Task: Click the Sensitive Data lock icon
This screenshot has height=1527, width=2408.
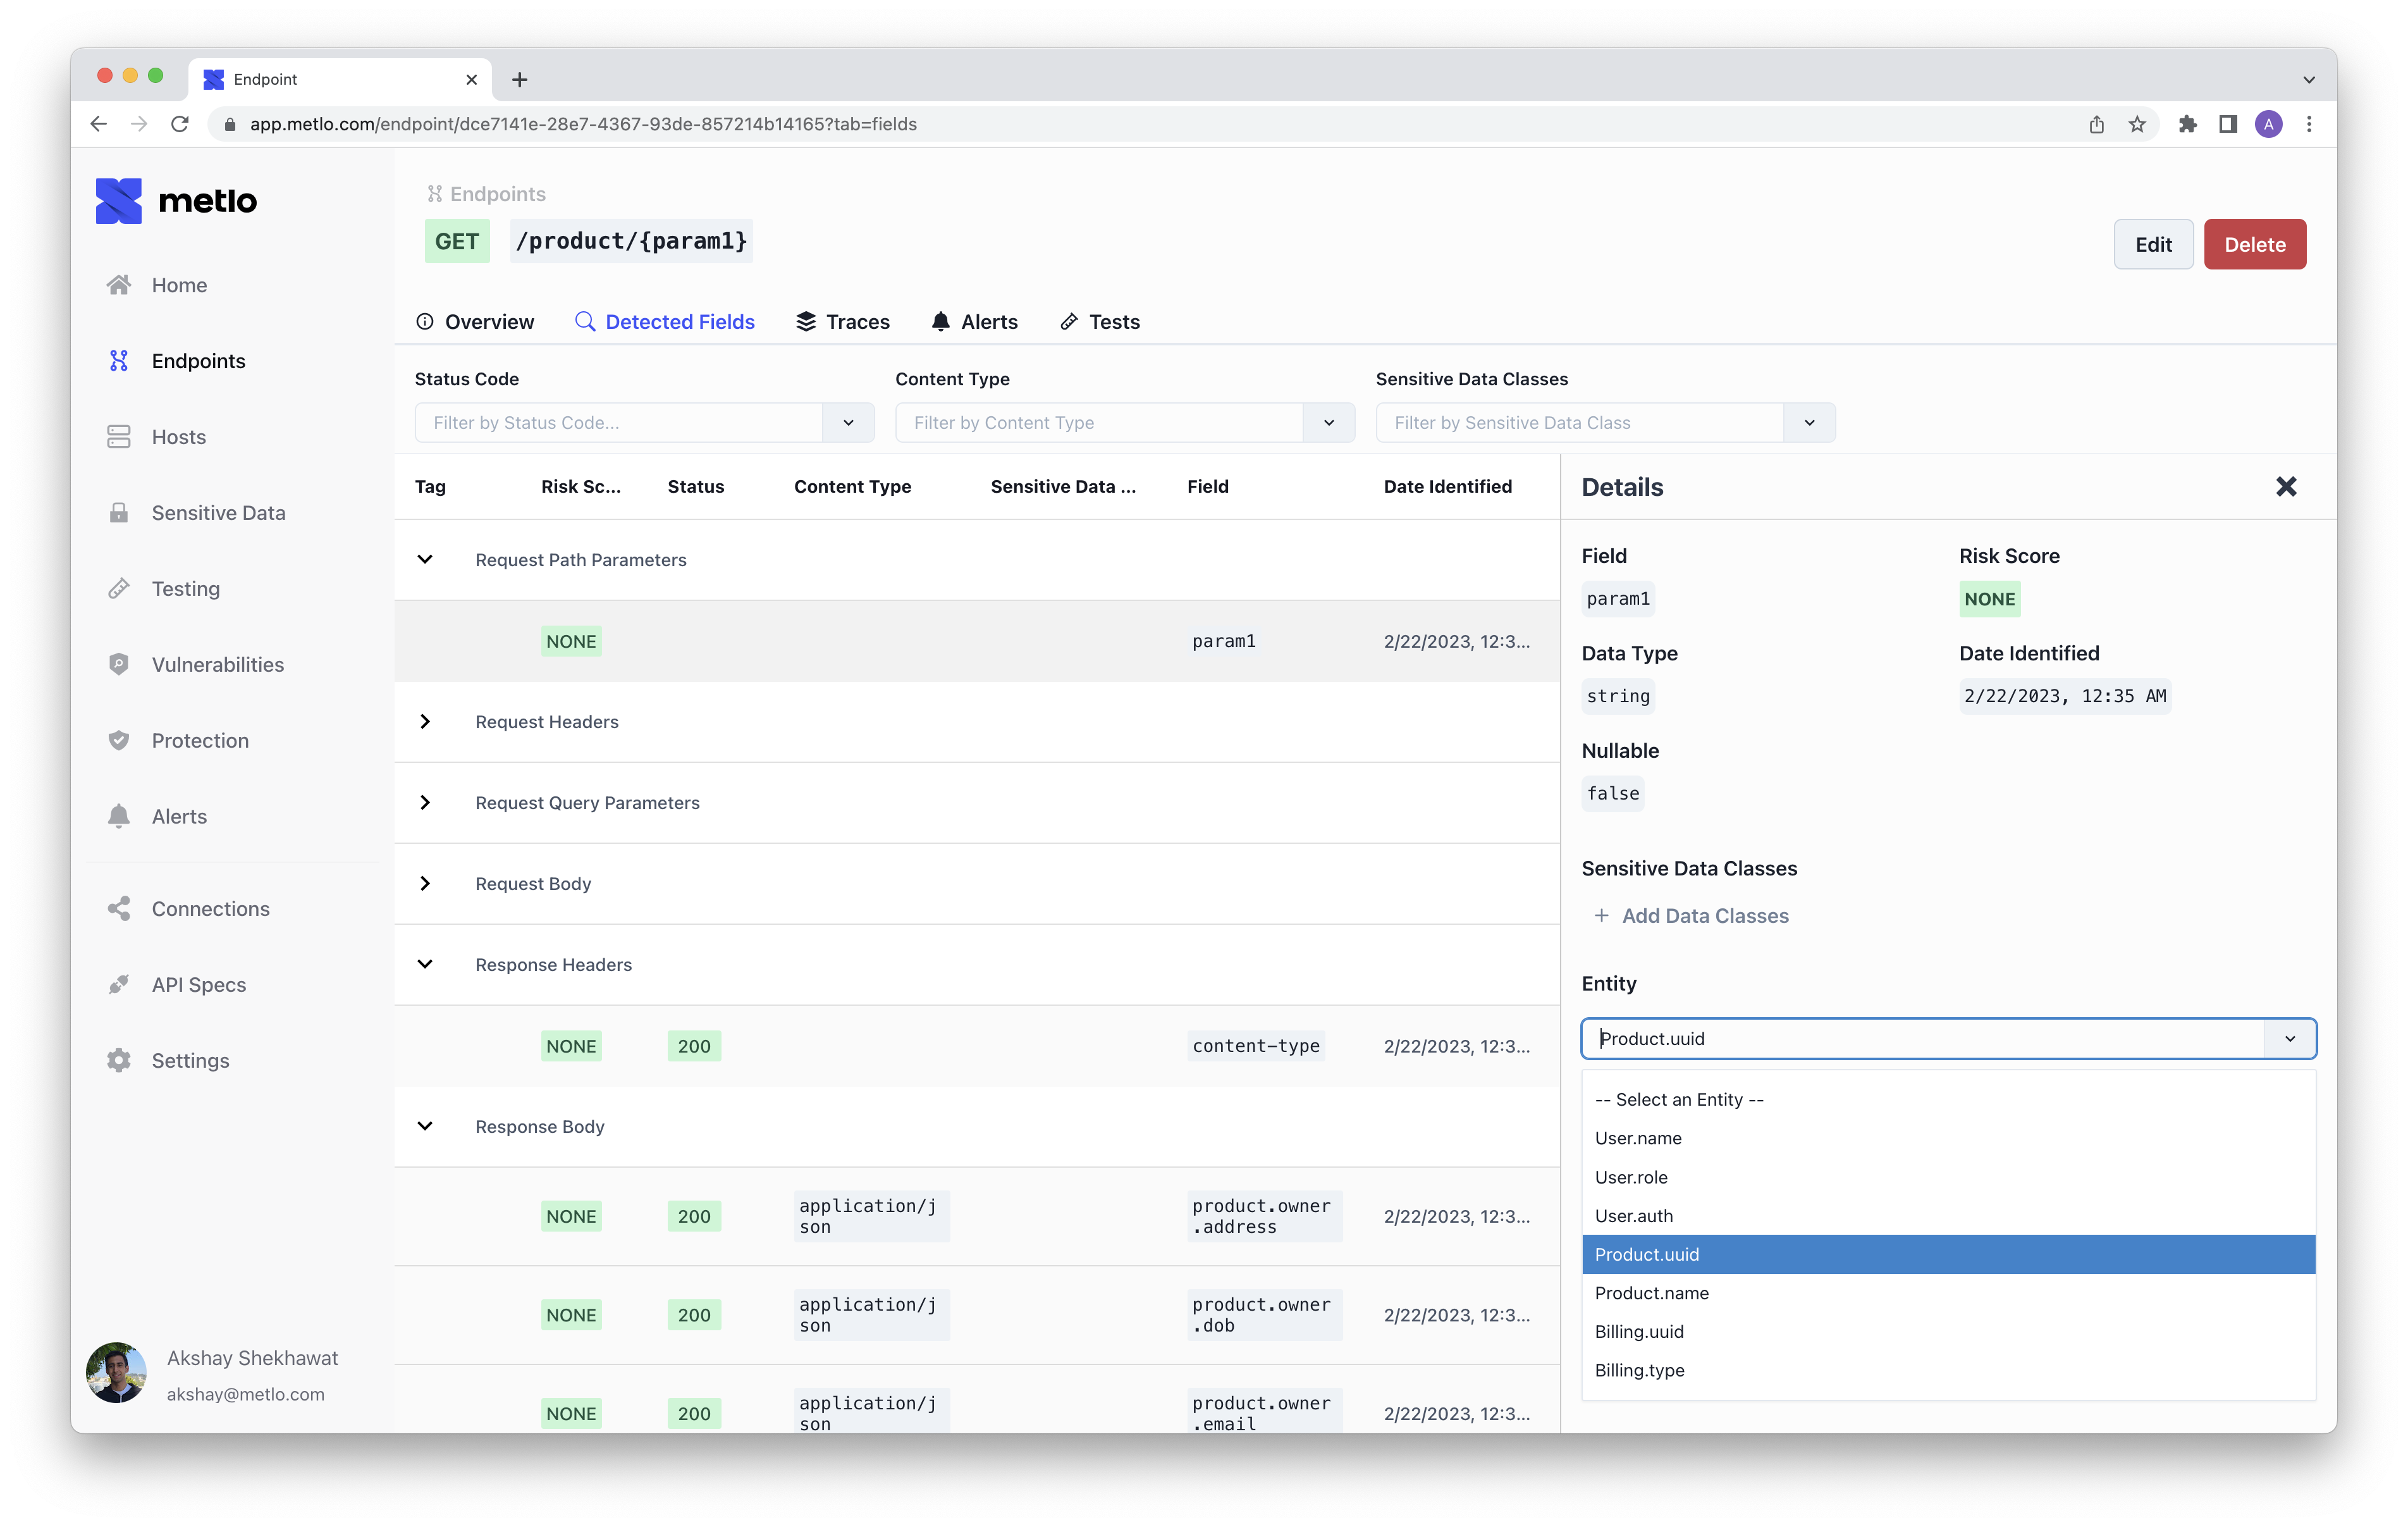Action: pos(119,514)
